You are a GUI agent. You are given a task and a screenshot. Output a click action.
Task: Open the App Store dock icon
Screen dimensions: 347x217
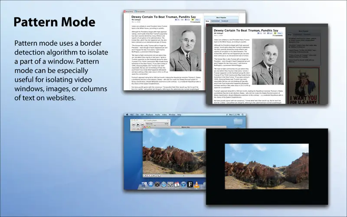tap(151, 184)
